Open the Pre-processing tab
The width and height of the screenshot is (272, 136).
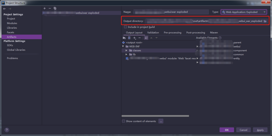click(x=172, y=33)
